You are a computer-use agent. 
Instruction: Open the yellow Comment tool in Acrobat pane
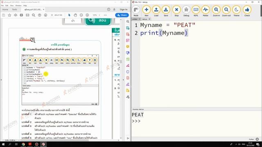[128, 47]
